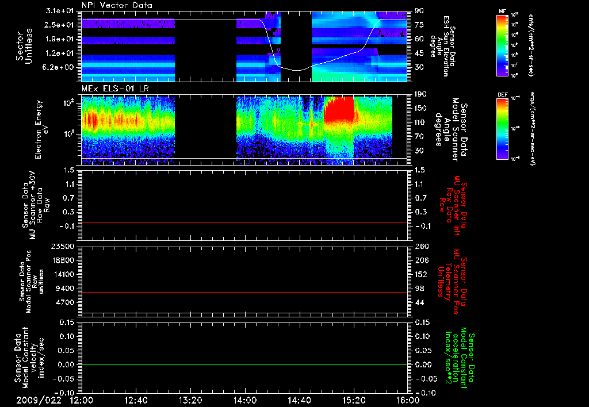Click the 2009/022 date label
The height and width of the screenshot is (407, 589).
(39, 400)
